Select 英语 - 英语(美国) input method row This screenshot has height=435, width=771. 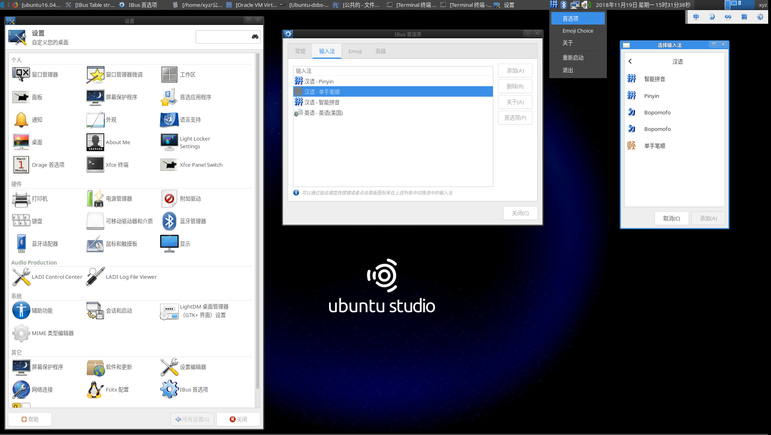point(393,113)
